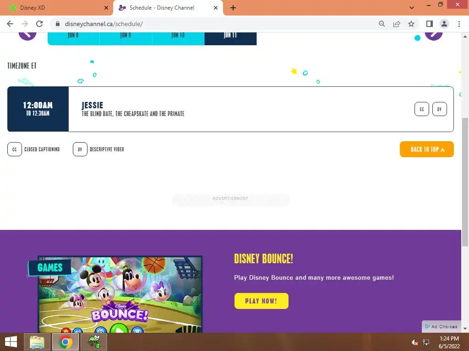Select the JUN 11 schedule date
This screenshot has height=351, width=469.
[x=230, y=38]
